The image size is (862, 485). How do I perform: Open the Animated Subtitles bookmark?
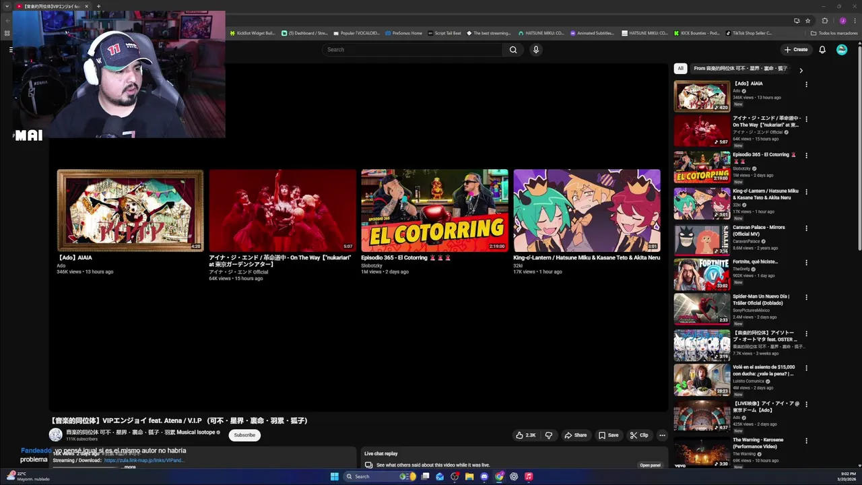coord(592,33)
